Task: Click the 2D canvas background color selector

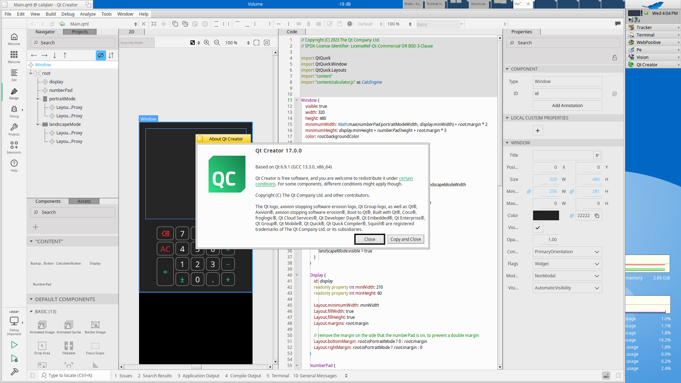Action: tap(195, 43)
